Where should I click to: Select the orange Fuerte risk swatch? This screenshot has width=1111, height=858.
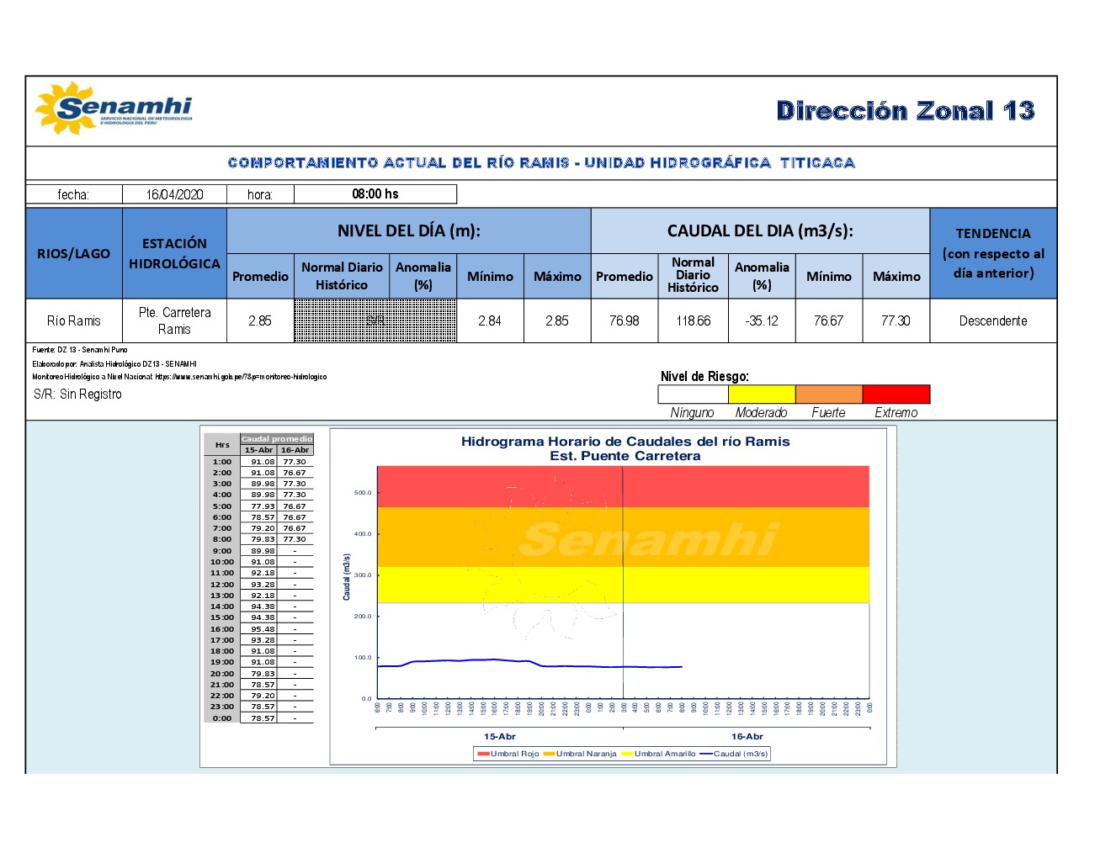828,394
